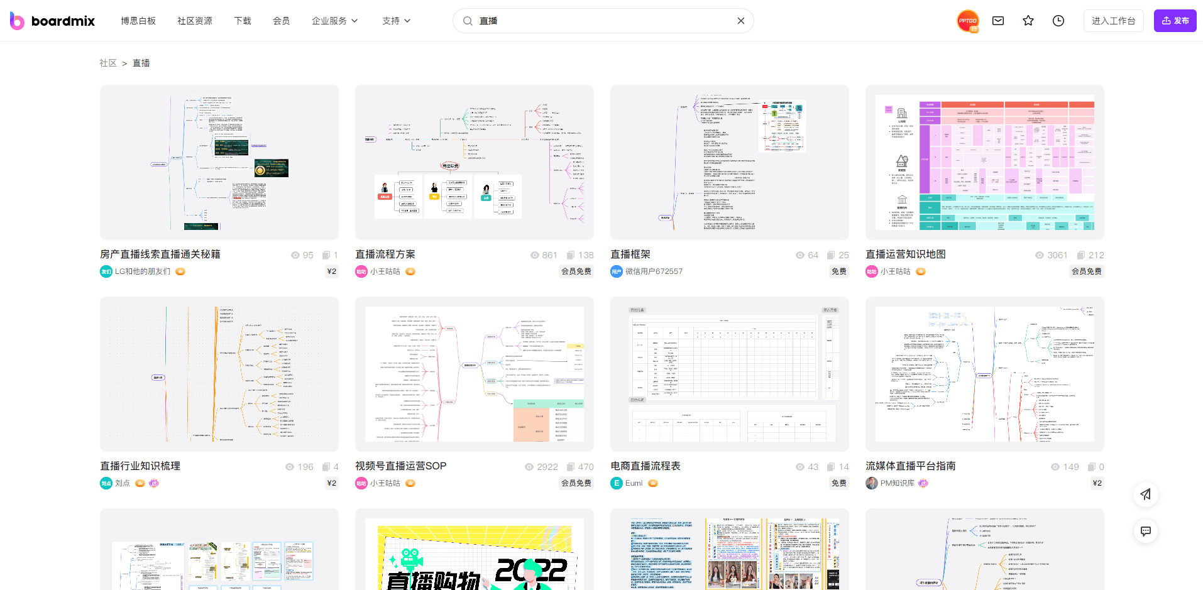The width and height of the screenshot is (1203, 590).
Task: Click the search magnifier icon
Action: pos(468,21)
